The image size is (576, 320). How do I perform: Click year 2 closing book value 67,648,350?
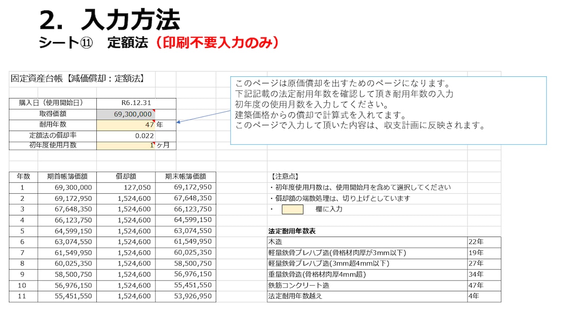pyautogui.click(x=186, y=198)
